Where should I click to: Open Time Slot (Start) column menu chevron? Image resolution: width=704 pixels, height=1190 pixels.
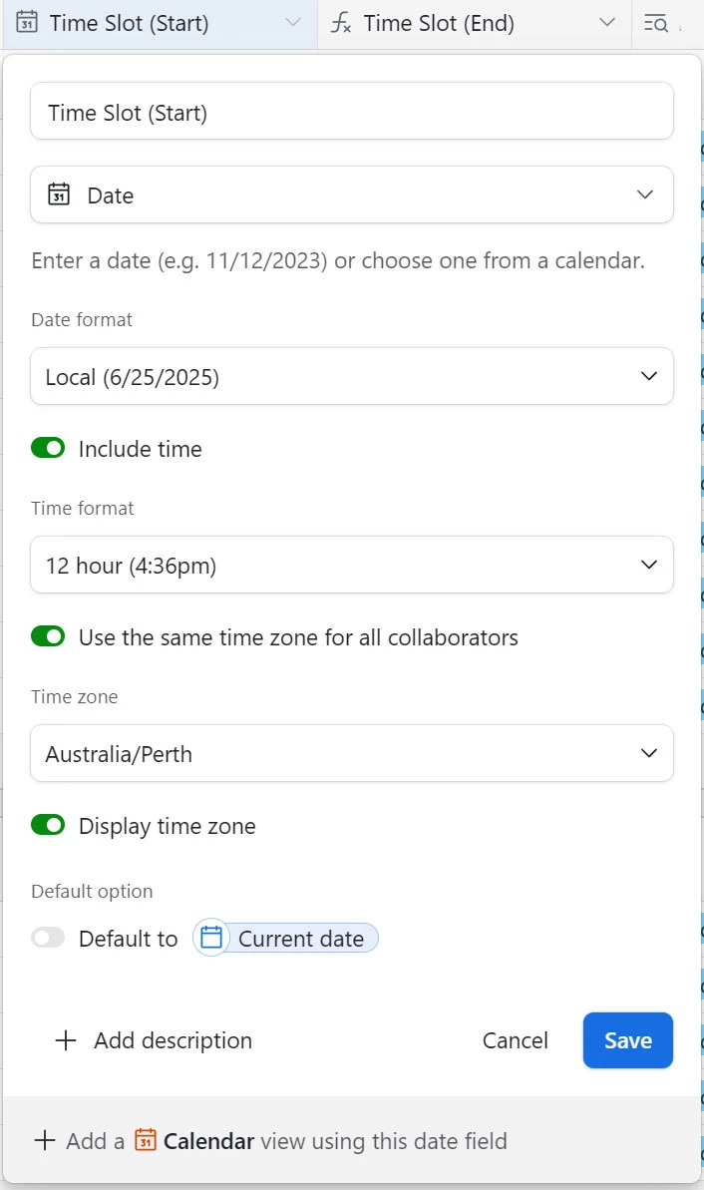click(293, 23)
